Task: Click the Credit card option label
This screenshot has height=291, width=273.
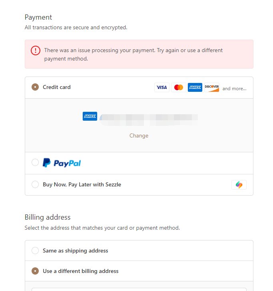Action: 57,87
